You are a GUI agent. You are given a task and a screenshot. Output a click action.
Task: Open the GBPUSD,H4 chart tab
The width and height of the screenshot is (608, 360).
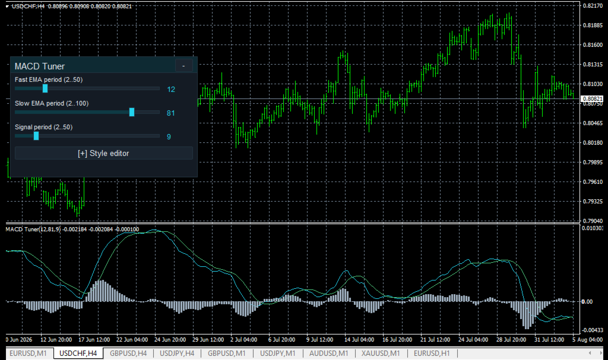click(x=128, y=353)
